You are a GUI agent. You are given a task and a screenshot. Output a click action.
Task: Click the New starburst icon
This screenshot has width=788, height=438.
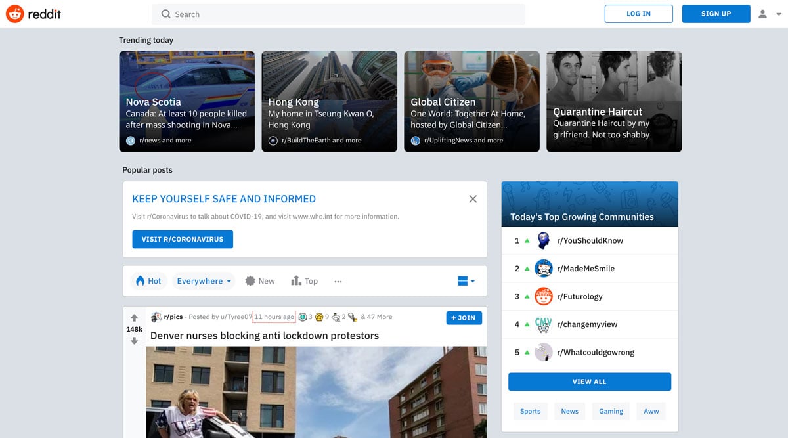point(250,281)
